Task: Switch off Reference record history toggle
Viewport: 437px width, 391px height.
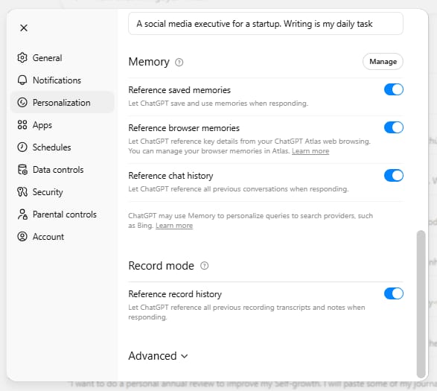Action: pyautogui.click(x=394, y=293)
